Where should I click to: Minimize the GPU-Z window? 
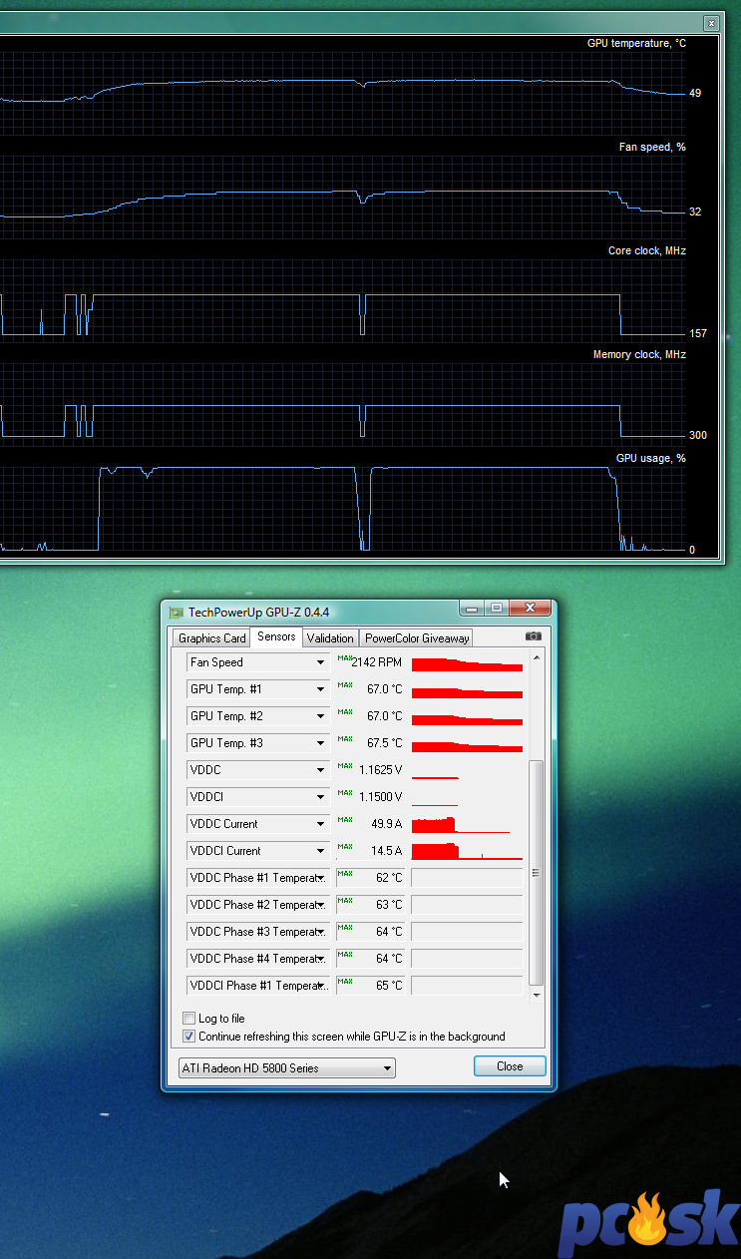[471, 608]
